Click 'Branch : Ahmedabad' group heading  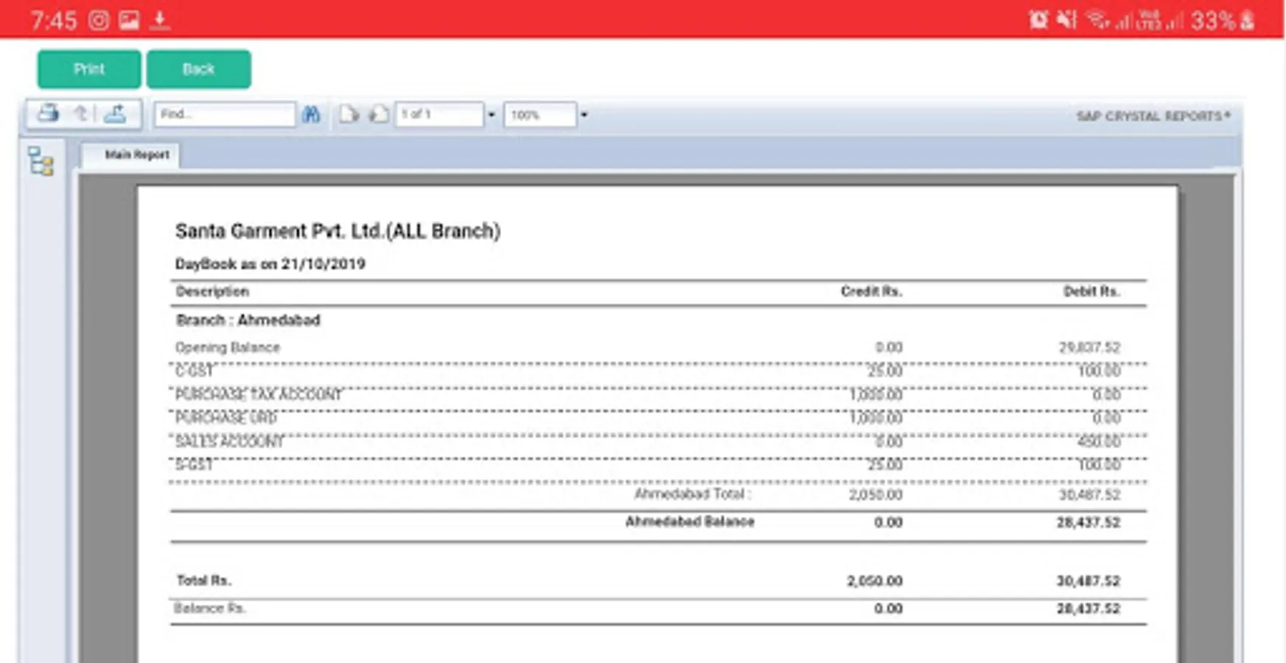click(248, 320)
